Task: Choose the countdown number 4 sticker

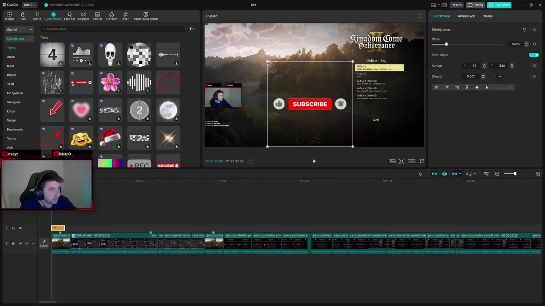Action: pos(52,54)
